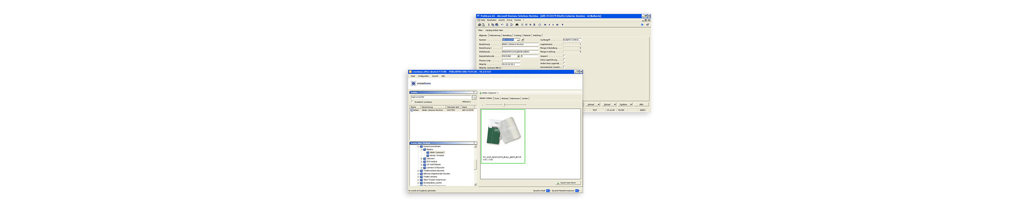Viewport: 1028px width, 207px height.
Task: Select Klinifix Cohesive in the structure tree
Action: (x=437, y=153)
